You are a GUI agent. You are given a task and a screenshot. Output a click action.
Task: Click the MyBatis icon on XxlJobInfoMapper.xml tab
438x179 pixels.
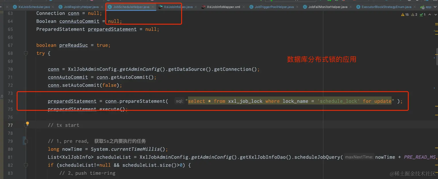click(203, 7)
